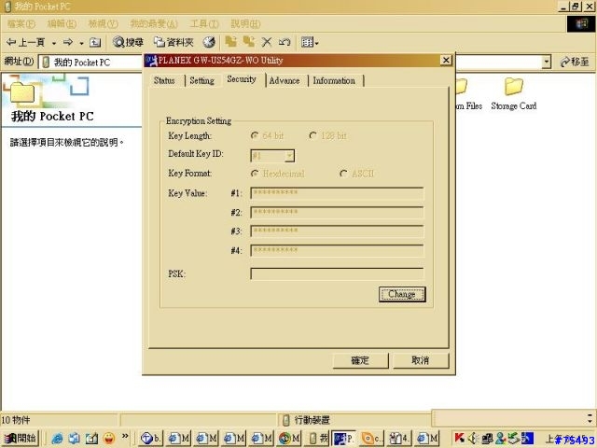Click the 確定 (OK) button
This screenshot has width=597, height=448.
360,360
